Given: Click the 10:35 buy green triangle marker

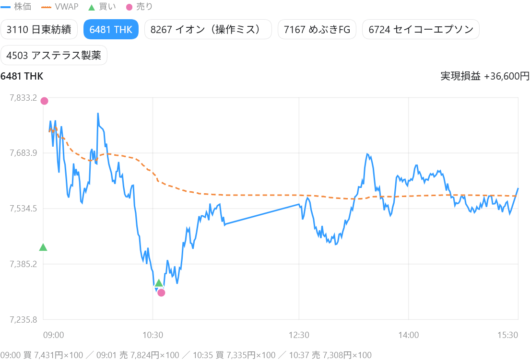Looking at the screenshot, I should [159, 283].
